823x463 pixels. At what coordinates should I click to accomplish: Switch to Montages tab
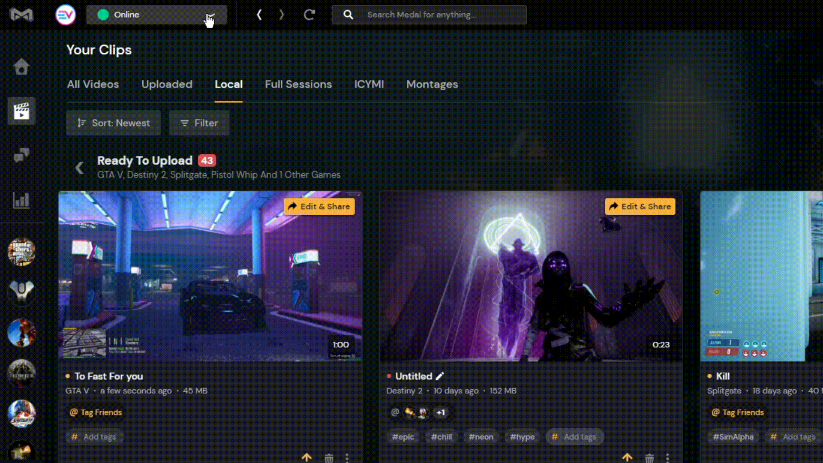click(x=432, y=84)
